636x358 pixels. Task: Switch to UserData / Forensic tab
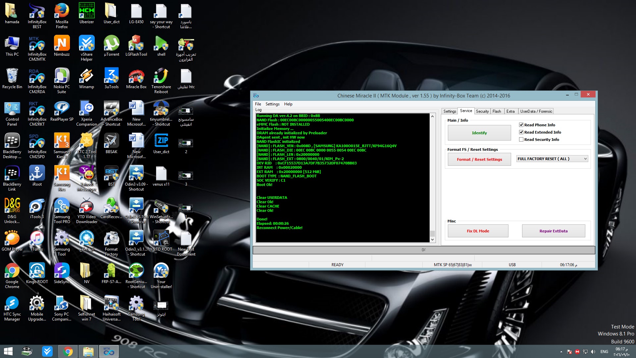(536, 111)
